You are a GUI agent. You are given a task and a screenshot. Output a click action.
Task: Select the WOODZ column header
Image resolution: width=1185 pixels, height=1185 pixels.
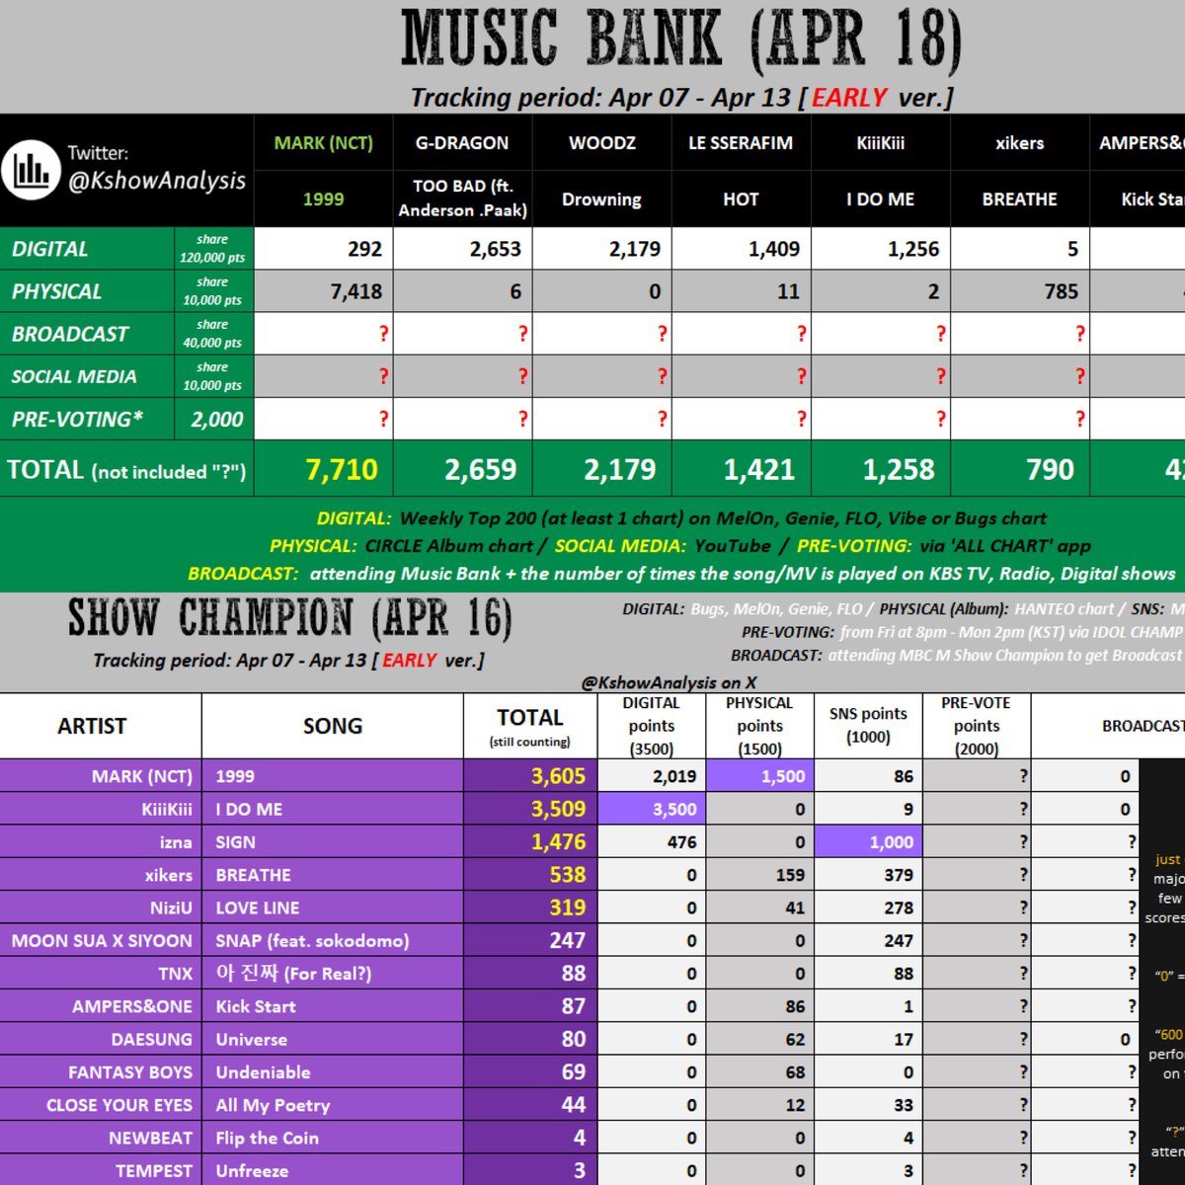tap(601, 143)
